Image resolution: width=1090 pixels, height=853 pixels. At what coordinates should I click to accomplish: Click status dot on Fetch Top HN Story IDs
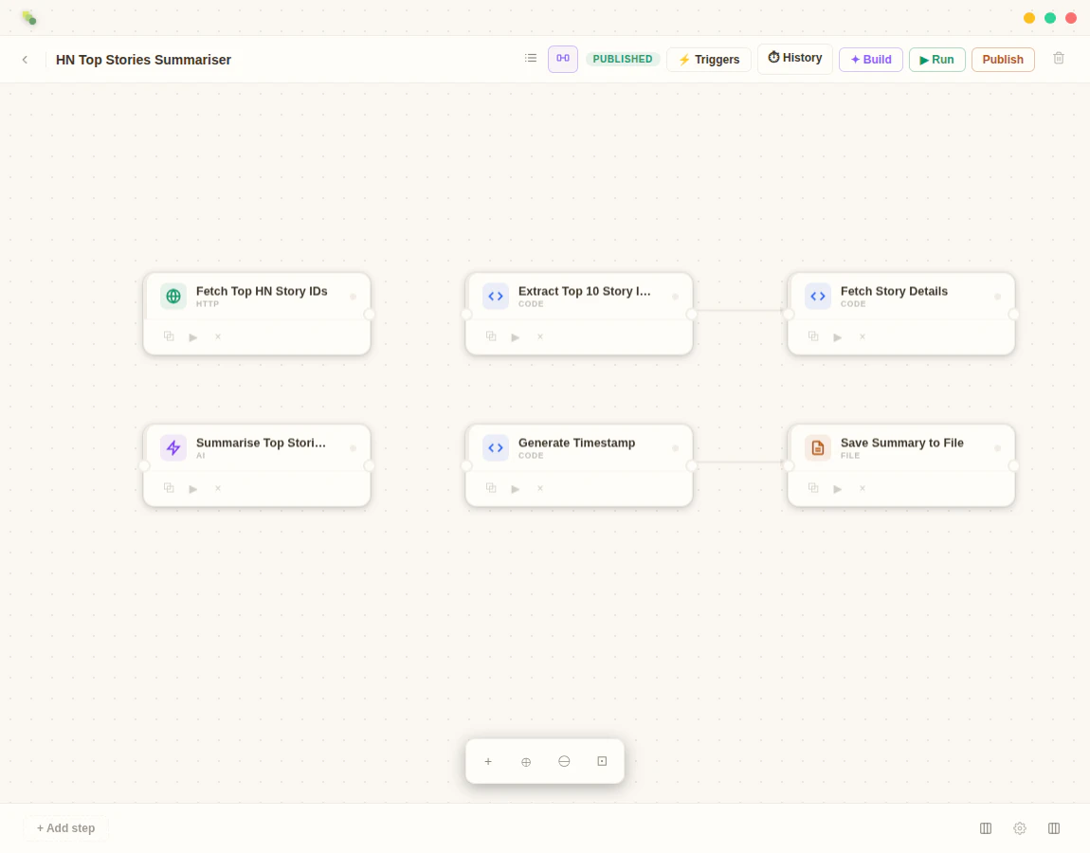pyautogui.click(x=354, y=297)
